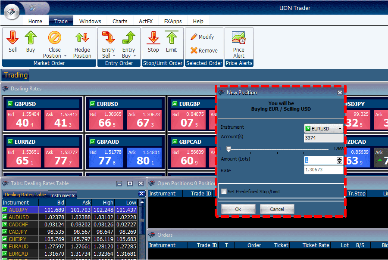Viewport: 388px width, 260px height.
Task: Adjust Amount (Lots) spinner arrows
Action: 340,161
